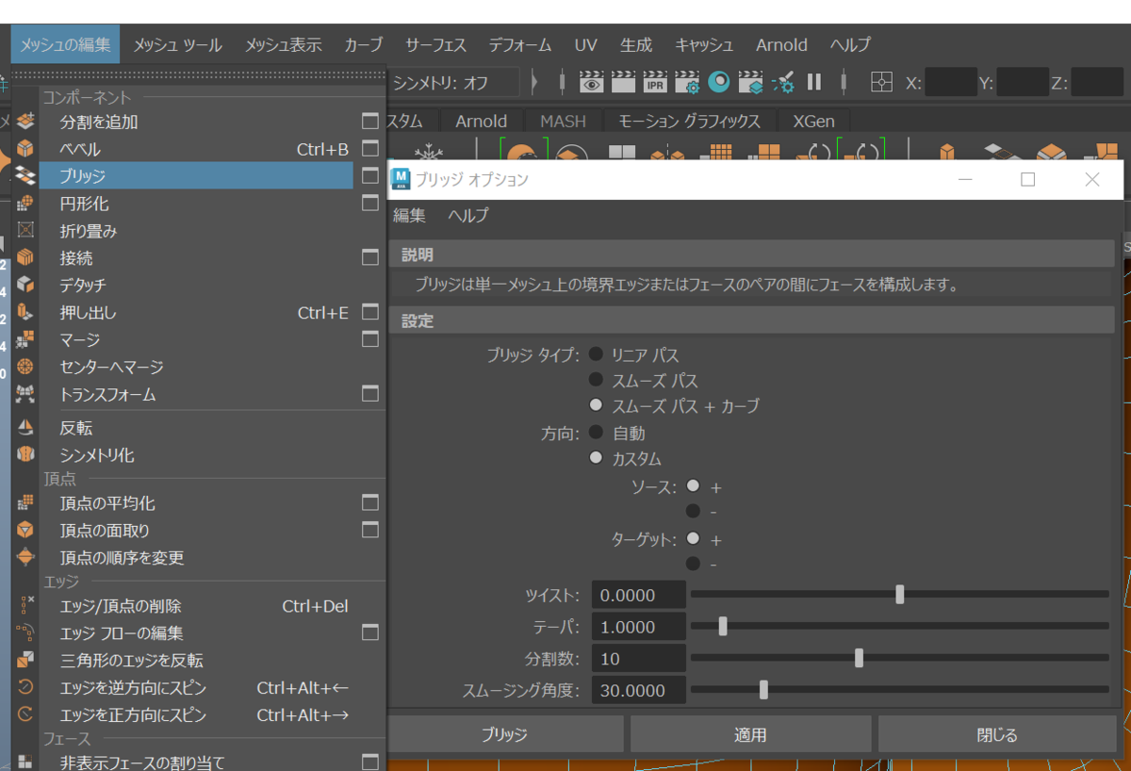Open option box for トランスフォーム
This screenshot has height=771, width=1131.
click(370, 394)
